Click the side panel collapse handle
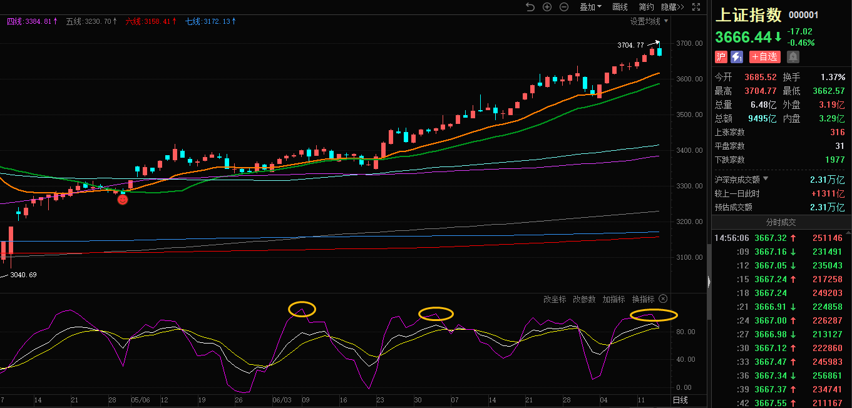Screen dimensions: 852x408 709,282
